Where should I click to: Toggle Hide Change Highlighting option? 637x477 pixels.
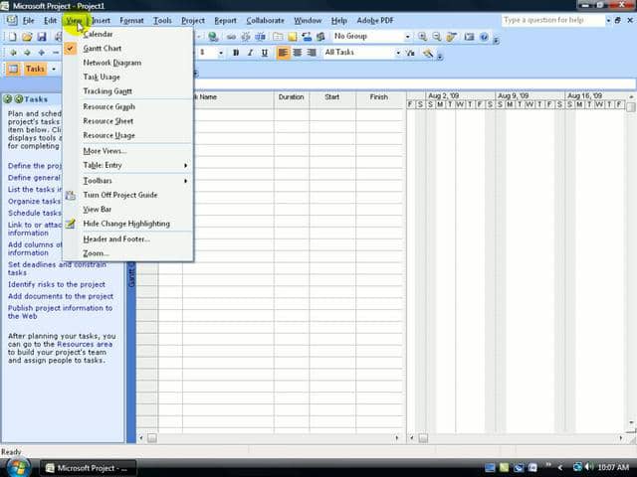click(x=127, y=224)
